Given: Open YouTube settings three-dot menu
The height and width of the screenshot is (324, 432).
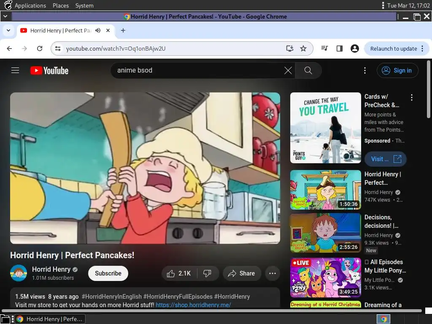Looking at the screenshot, I should 365,70.
